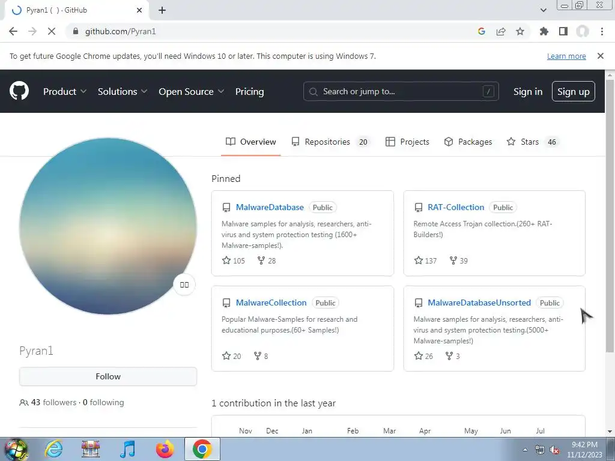This screenshot has width=615, height=461.
Task: Open Windows Start menu orb
Action: click(x=16, y=449)
